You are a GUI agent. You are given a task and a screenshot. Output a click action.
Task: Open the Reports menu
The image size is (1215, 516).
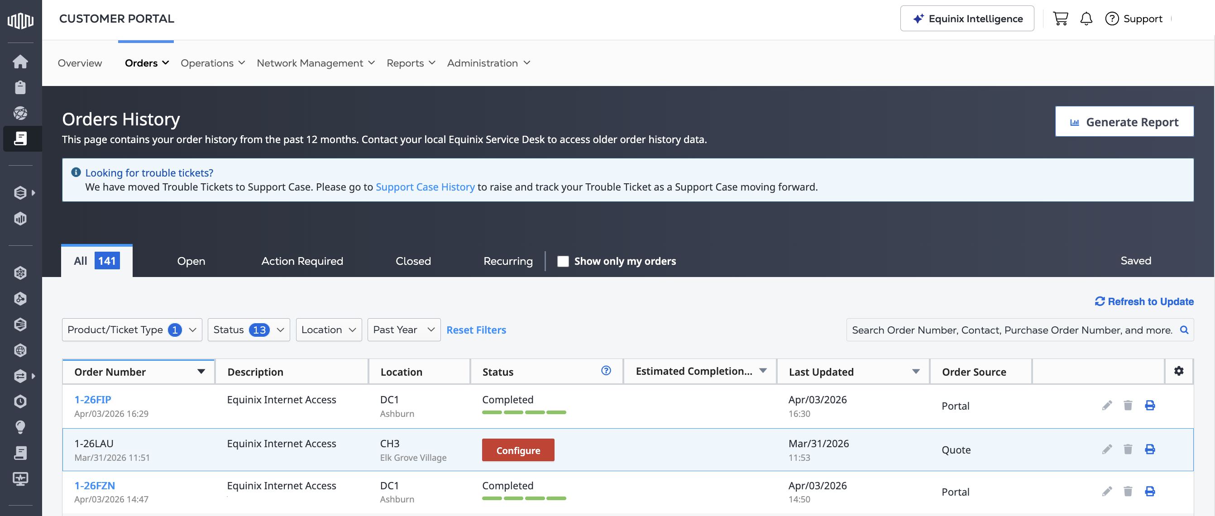click(x=410, y=63)
